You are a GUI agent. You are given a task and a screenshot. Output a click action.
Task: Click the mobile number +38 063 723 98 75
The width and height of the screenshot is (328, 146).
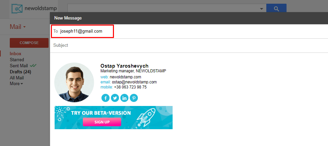click(x=130, y=87)
